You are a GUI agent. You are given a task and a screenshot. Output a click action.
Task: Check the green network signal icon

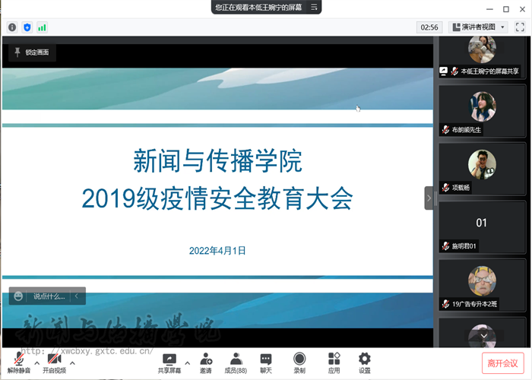42,27
